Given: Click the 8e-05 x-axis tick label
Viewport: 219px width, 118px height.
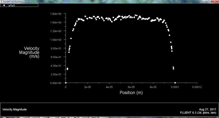Looking at the screenshot, I should point(153,87).
